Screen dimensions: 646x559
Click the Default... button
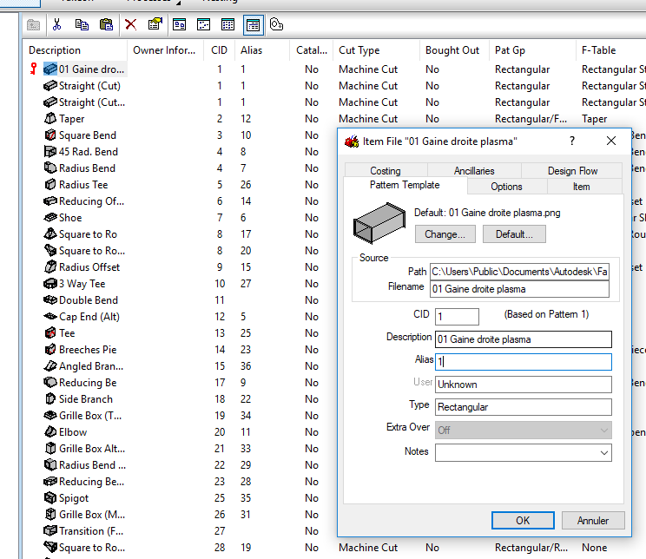click(514, 234)
